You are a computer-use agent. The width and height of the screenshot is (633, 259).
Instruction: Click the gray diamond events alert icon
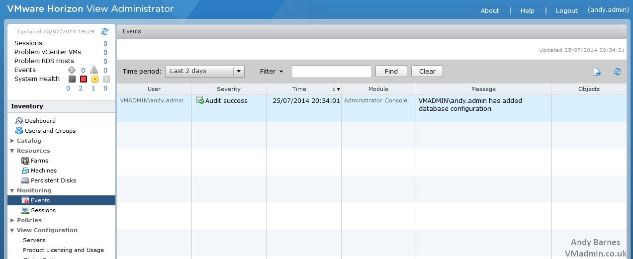(x=72, y=70)
